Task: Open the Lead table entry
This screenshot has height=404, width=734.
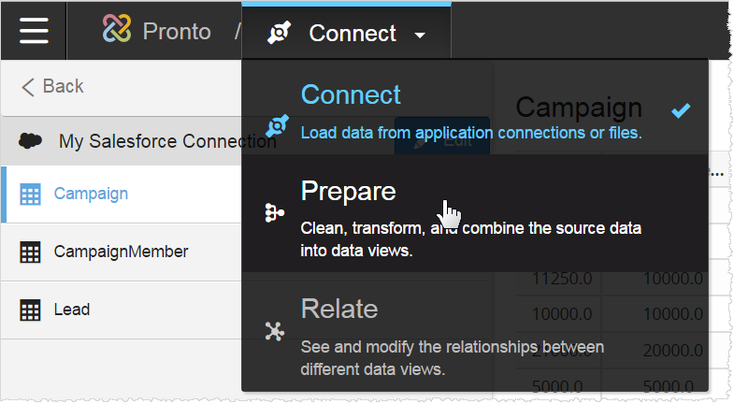Action: coord(71,310)
